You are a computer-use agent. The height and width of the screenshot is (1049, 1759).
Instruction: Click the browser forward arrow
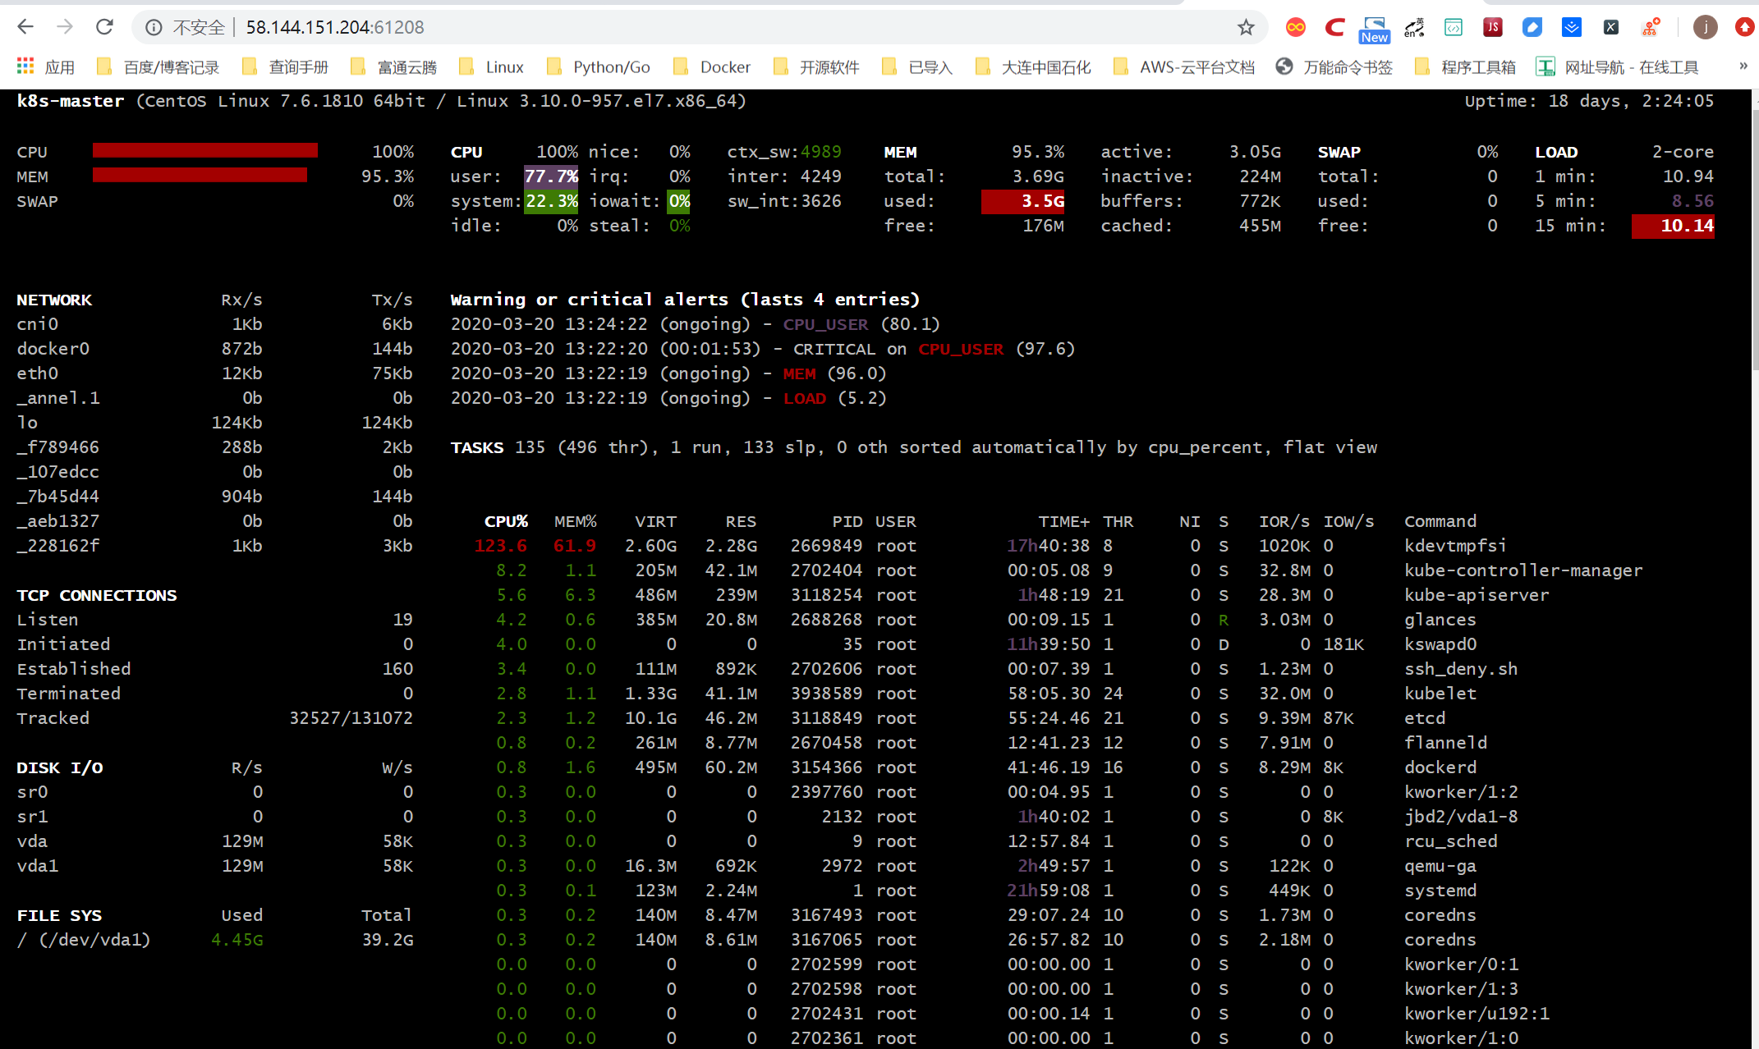[x=65, y=27]
